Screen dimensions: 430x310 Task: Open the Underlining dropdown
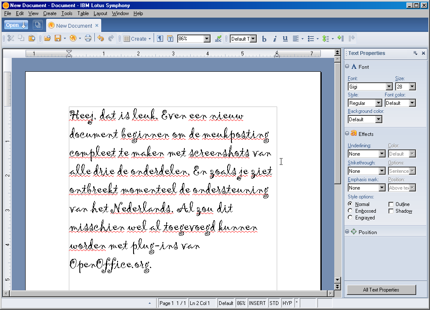click(x=382, y=154)
